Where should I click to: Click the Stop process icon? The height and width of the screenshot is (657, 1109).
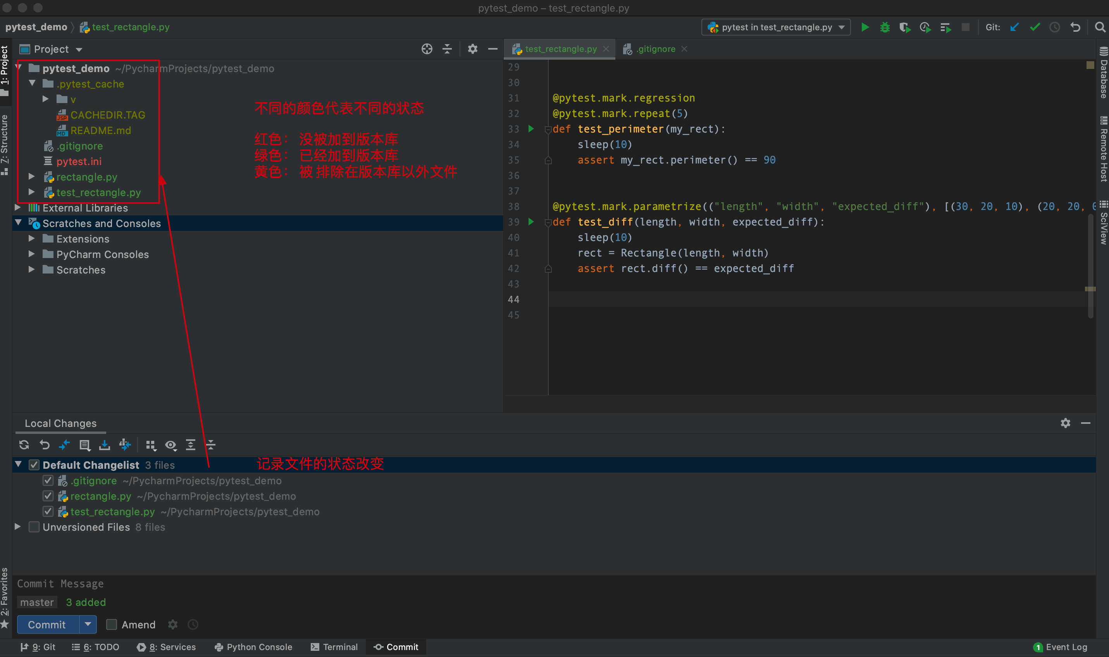point(966,28)
